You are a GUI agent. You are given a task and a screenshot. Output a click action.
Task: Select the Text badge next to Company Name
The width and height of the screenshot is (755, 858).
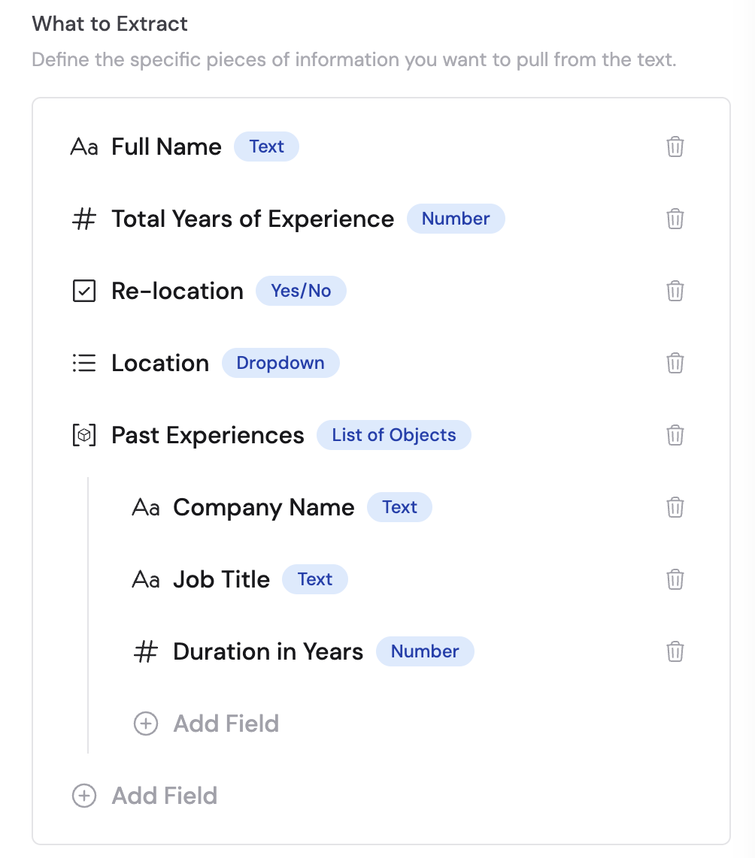pos(399,507)
